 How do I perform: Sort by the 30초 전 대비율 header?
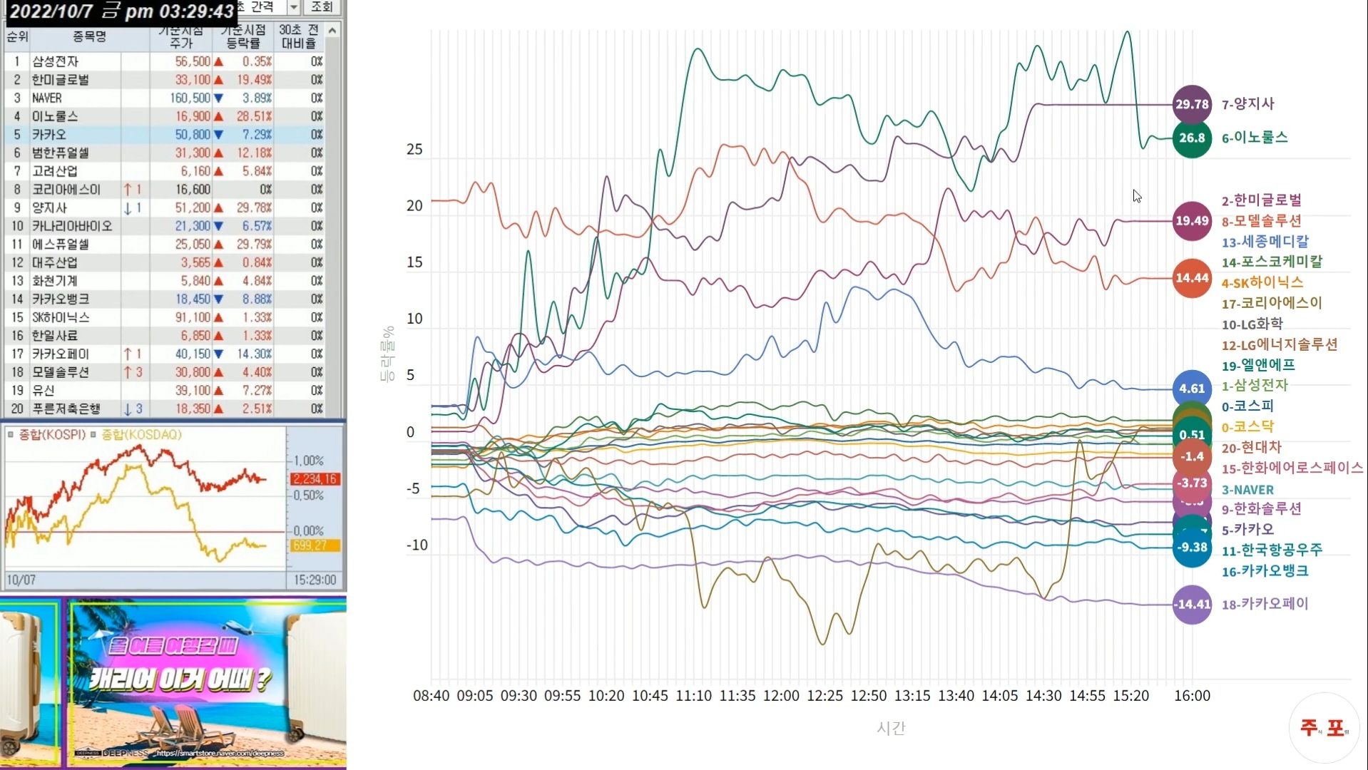click(300, 36)
